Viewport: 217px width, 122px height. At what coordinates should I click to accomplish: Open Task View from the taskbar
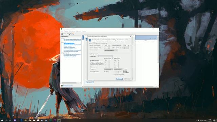point(10,120)
